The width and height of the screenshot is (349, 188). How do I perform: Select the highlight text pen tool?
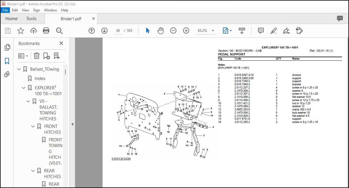coord(273,31)
